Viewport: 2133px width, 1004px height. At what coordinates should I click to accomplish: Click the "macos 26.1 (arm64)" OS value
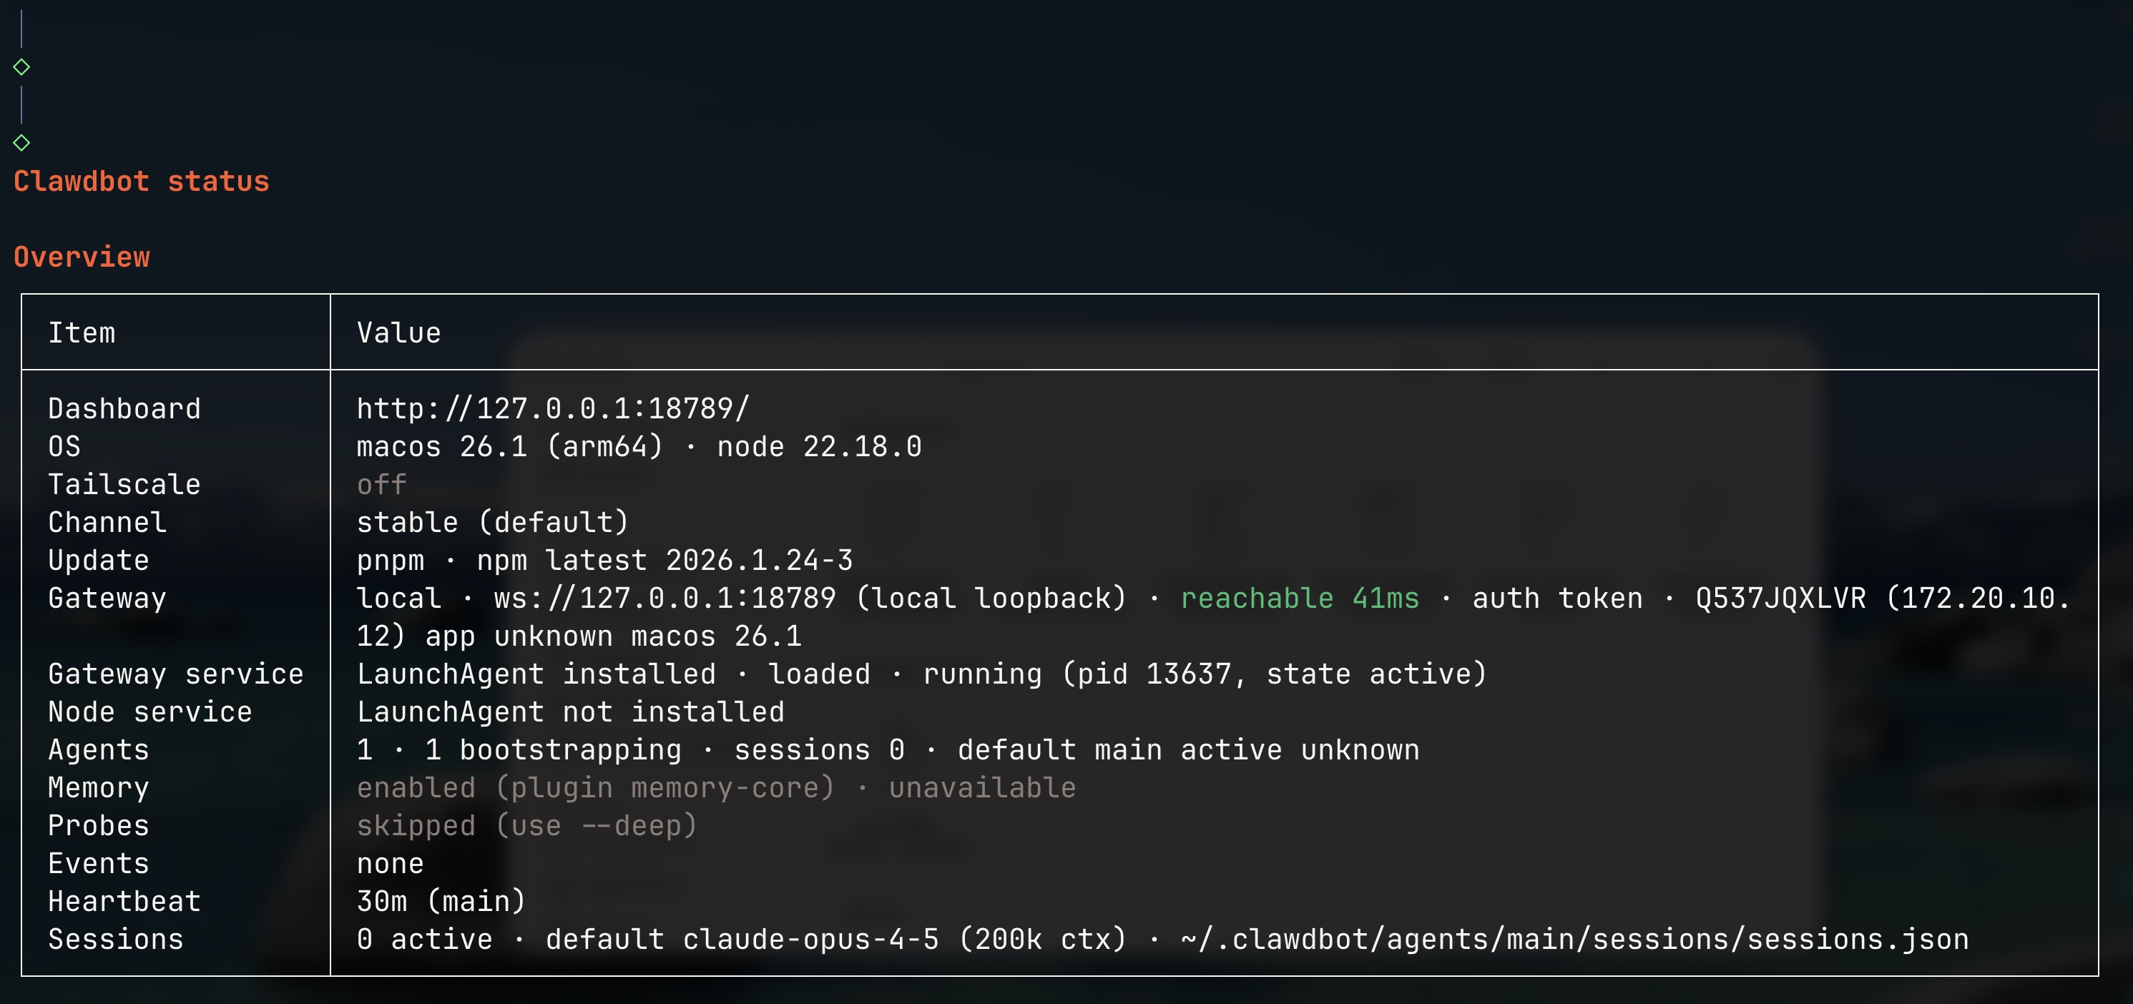[509, 447]
